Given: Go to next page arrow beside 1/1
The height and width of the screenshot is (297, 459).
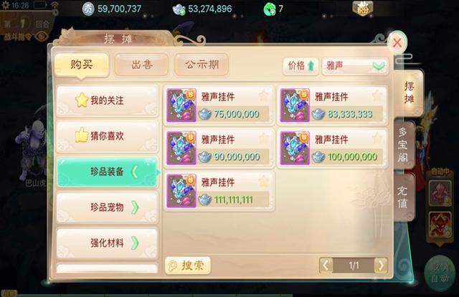Looking at the screenshot, I should coord(381,265).
